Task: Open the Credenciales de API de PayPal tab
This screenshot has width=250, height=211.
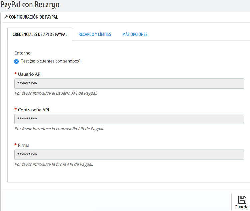Action: tap(40, 34)
